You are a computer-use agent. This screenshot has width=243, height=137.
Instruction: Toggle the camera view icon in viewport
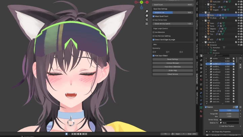pos(146,20)
